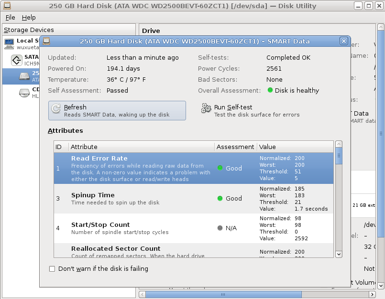
Task: Click the Bad Sectors "None" value
Action: coord(275,79)
